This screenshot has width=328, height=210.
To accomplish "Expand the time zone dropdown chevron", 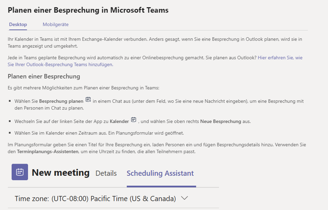I will click(x=184, y=198).
